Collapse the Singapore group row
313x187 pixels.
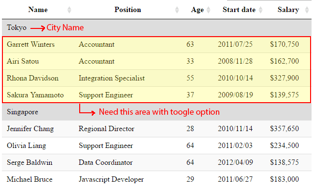[x=156, y=112]
